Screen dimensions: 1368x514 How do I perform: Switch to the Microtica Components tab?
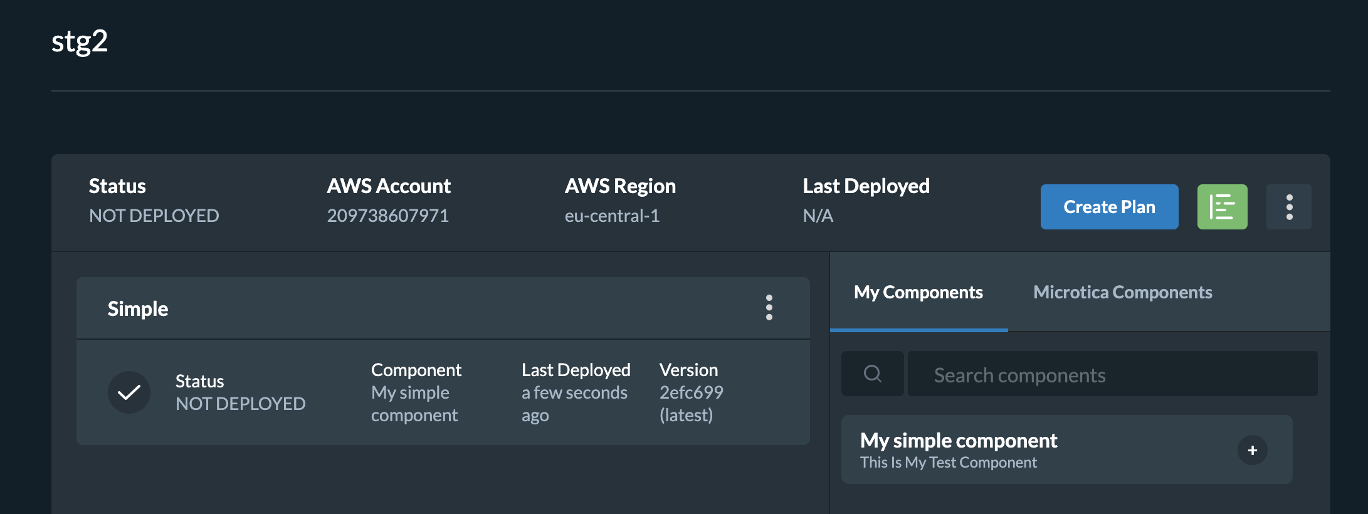(x=1122, y=292)
